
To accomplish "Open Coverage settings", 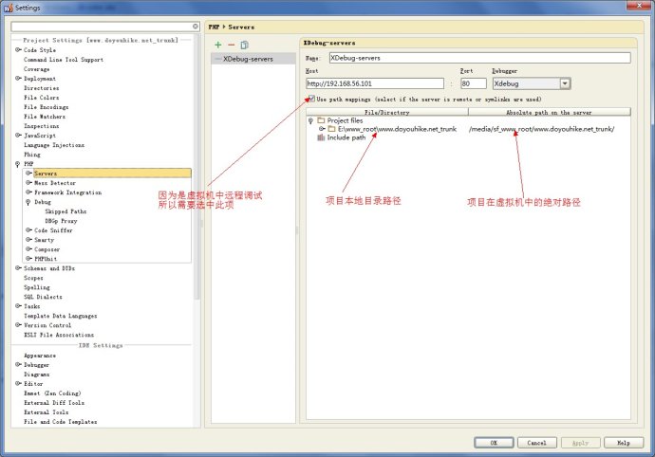I will [37, 69].
